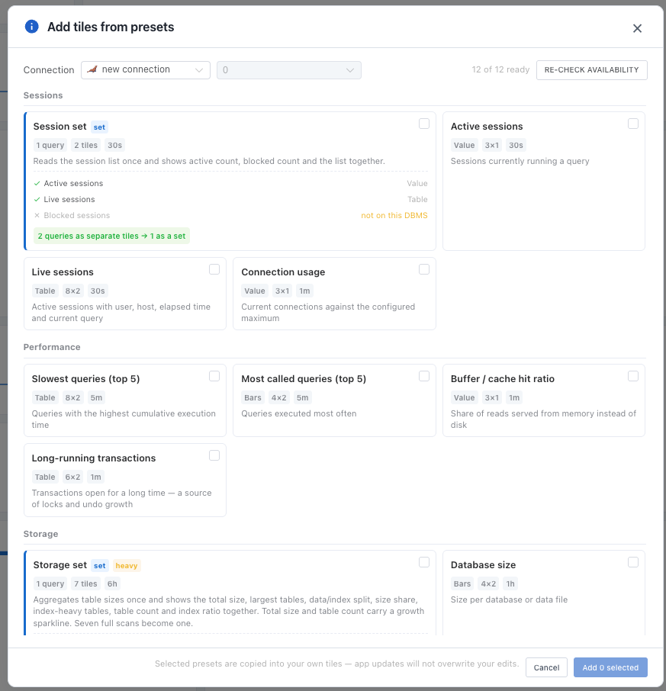Click the heavy badge on Storage set
Viewport: 666px width, 691px height.
tap(127, 566)
